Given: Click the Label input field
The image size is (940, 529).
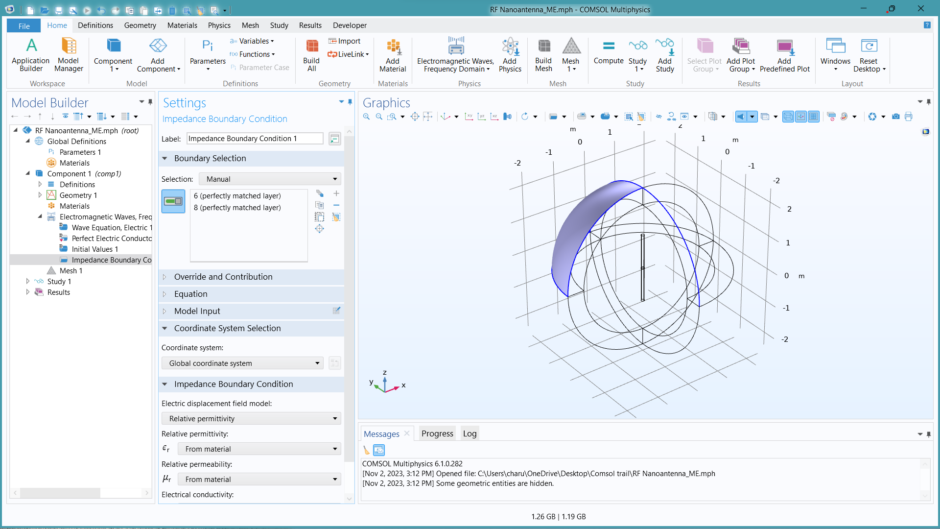Looking at the screenshot, I should point(255,139).
